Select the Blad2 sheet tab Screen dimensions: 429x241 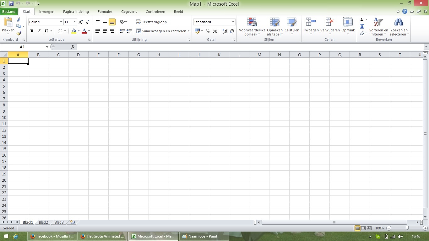43,222
